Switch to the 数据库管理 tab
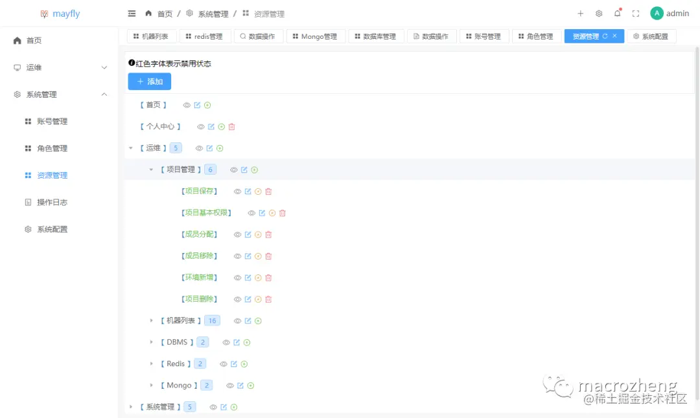This screenshot has height=418, width=700. pyautogui.click(x=376, y=36)
